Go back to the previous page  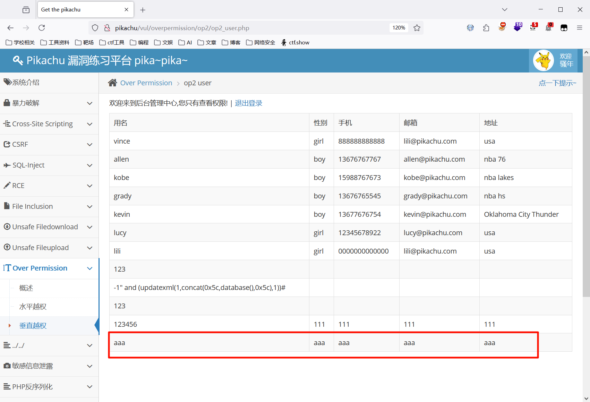pyautogui.click(x=10, y=28)
